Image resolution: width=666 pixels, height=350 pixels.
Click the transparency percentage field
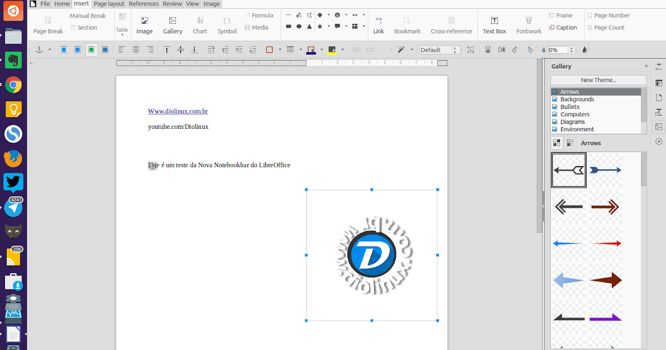(558, 49)
